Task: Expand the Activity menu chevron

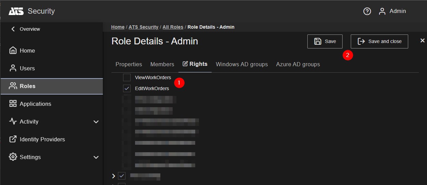Action: [96, 122]
